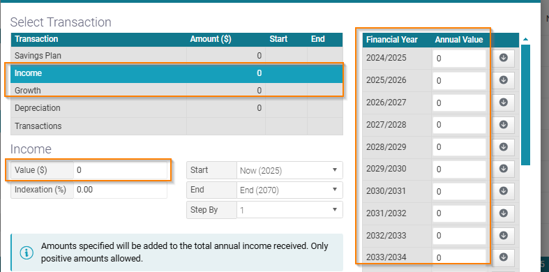Viewport: 549px width, 272px height.
Task: Click the Annual Value column header
Action: (459, 40)
